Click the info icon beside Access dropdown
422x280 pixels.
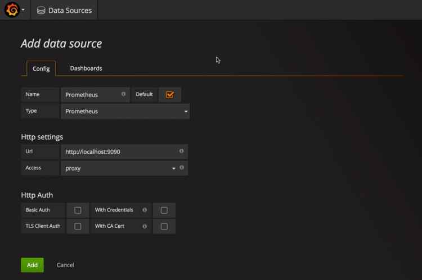[182, 168]
